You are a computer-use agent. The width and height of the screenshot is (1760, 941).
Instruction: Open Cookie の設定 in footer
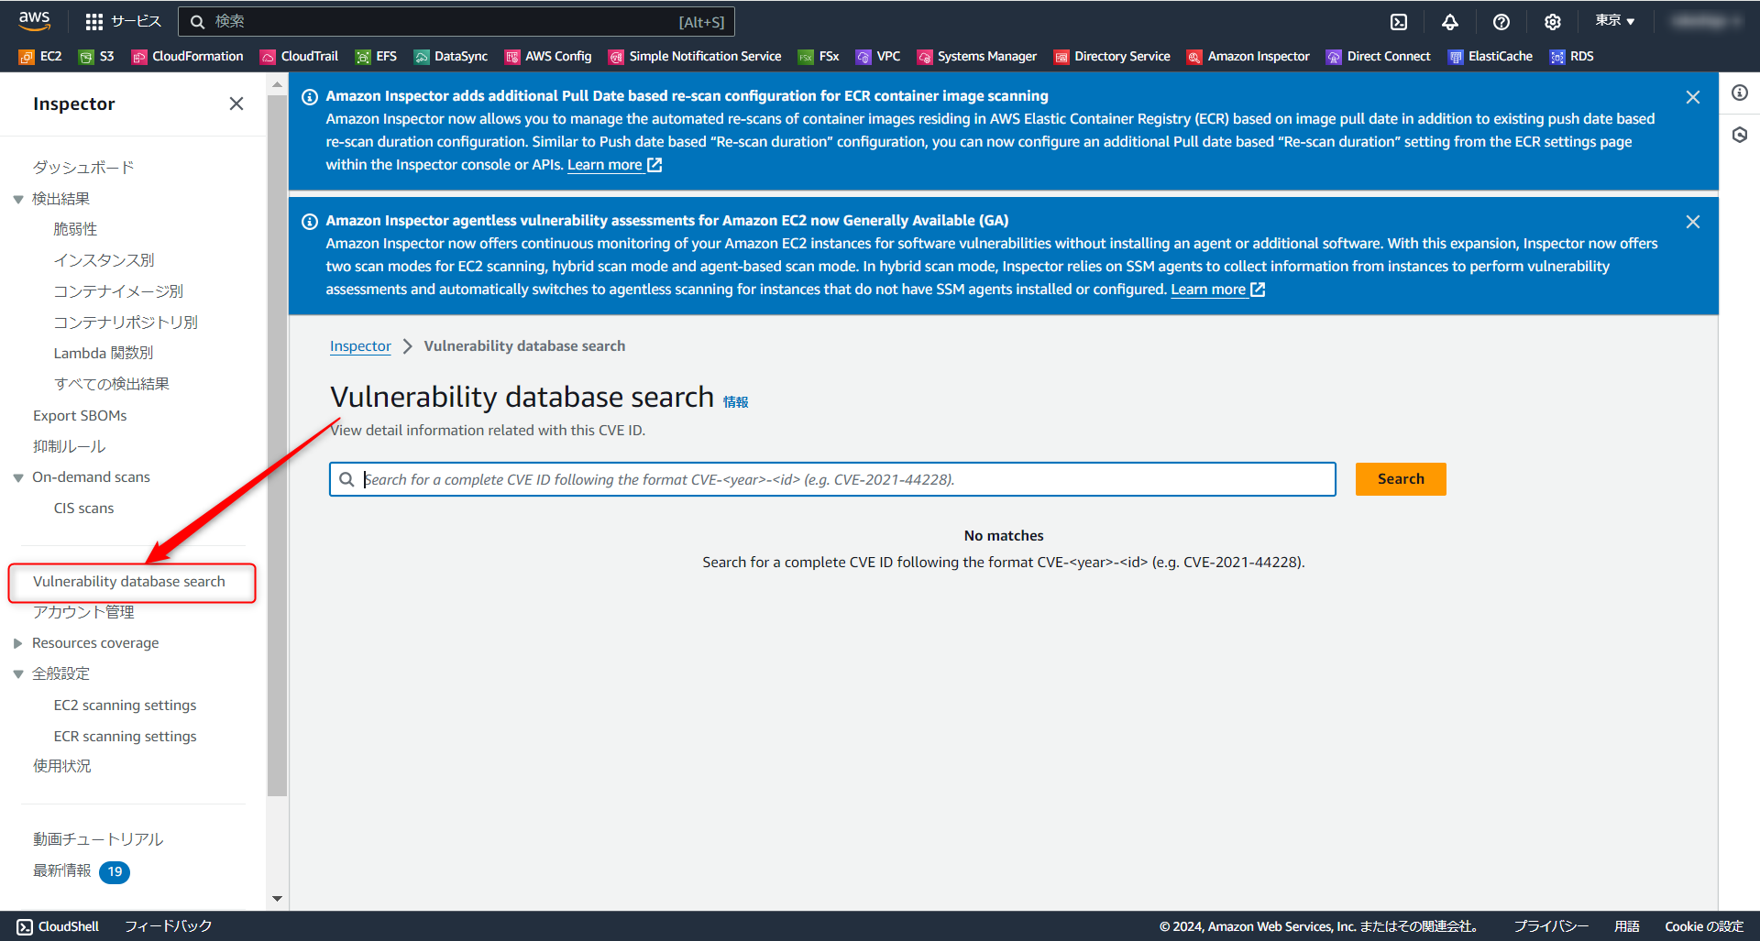(x=1704, y=926)
